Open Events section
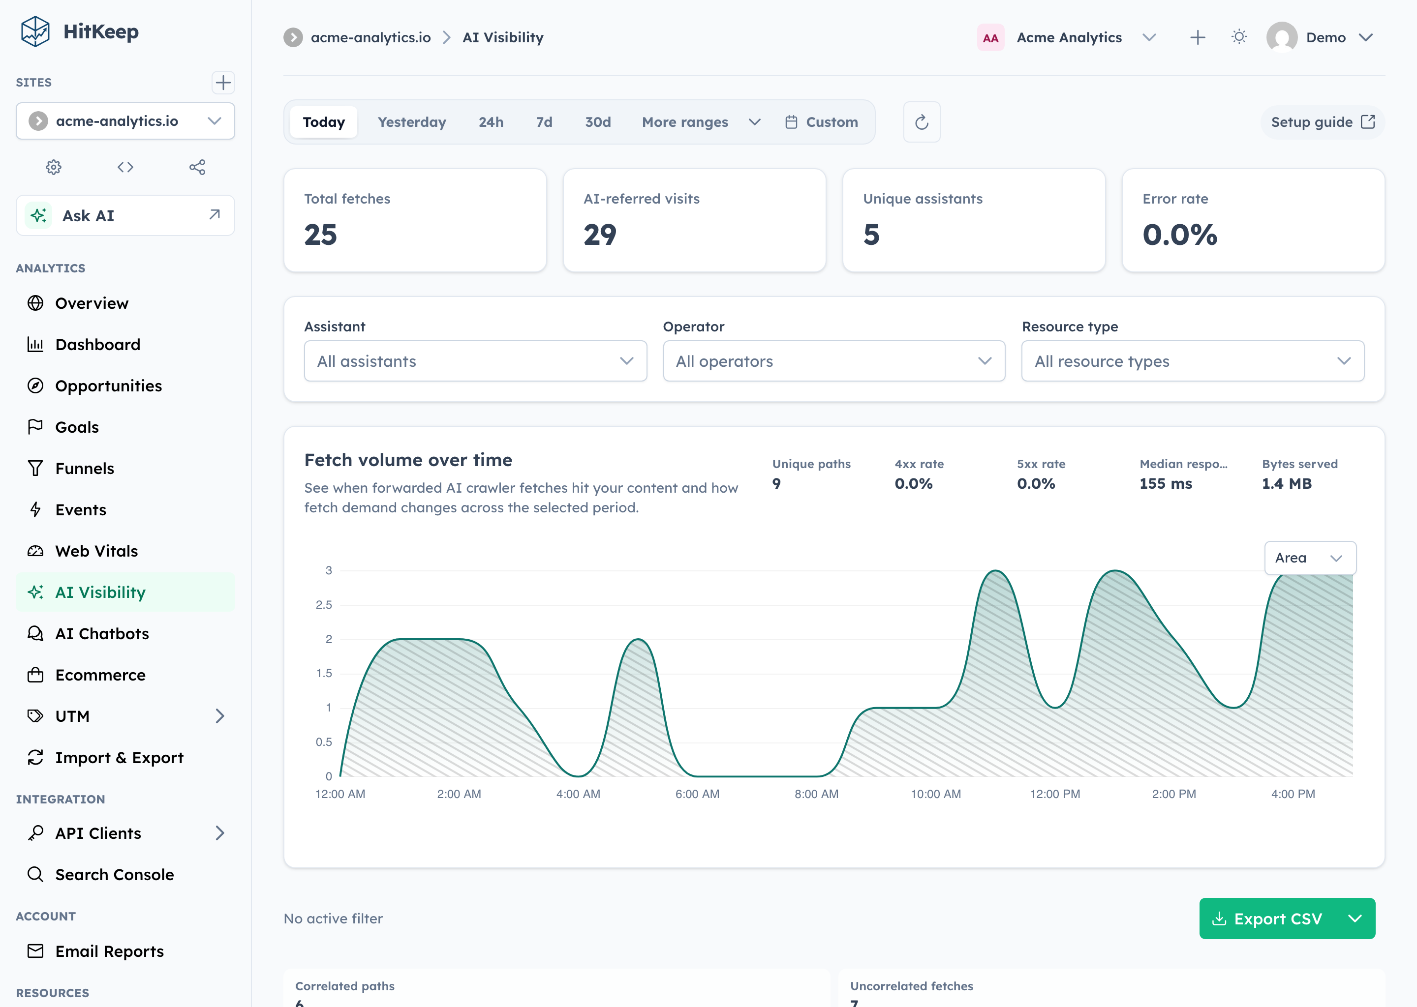The height and width of the screenshot is (1007, 1417). (125, 510)
